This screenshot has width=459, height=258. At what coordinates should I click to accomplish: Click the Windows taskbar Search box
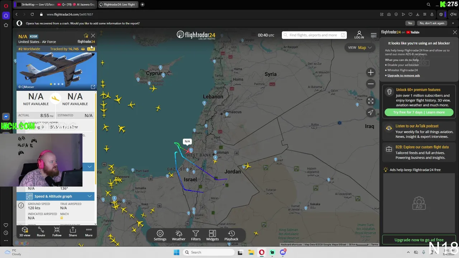tap(209, 252)
